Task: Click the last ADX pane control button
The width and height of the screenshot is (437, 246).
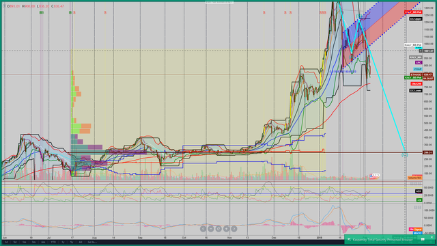Action: tap(420, 184)
